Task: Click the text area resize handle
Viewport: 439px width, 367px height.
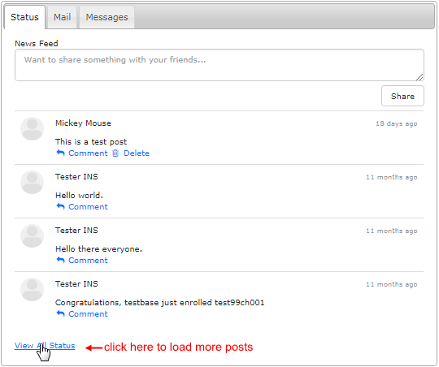Action: point(419,77)
